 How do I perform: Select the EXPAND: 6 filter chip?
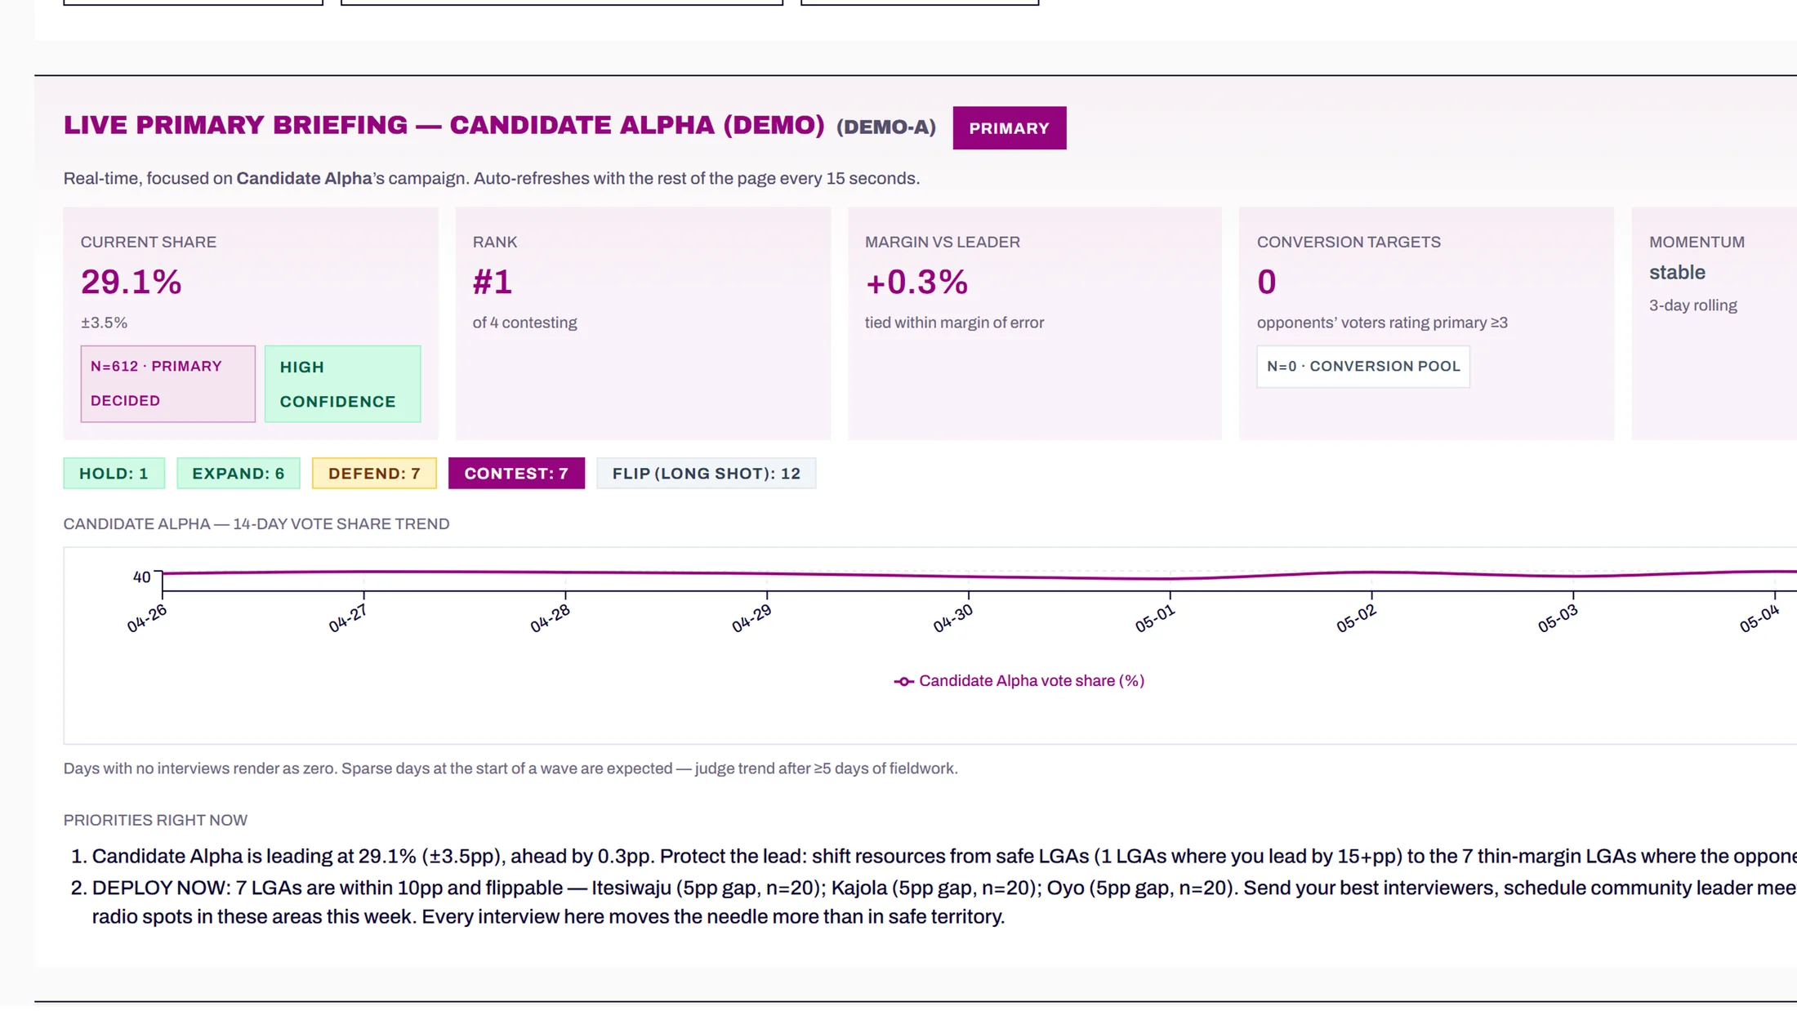tap(239, 474)
